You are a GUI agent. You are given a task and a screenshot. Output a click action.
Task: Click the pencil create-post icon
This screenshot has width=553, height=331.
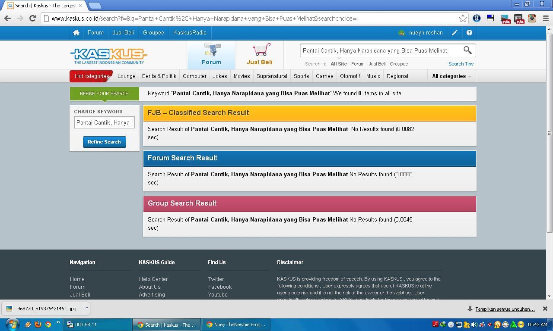coord(454,33)
